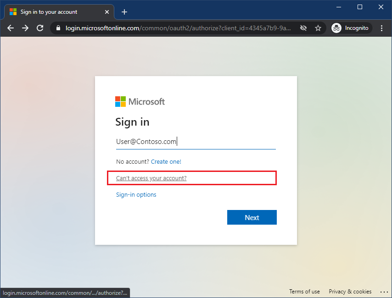Bookmark this page with the star icon
392x298 pixels.
coord(318,28)
